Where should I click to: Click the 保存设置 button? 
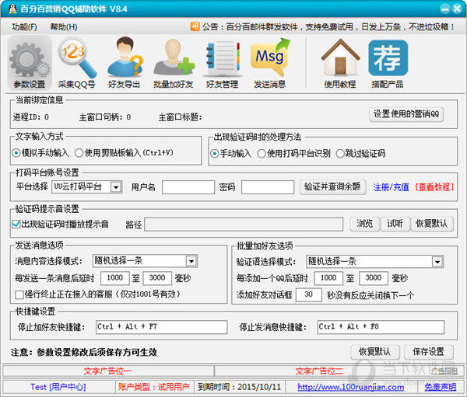point(427,351)
